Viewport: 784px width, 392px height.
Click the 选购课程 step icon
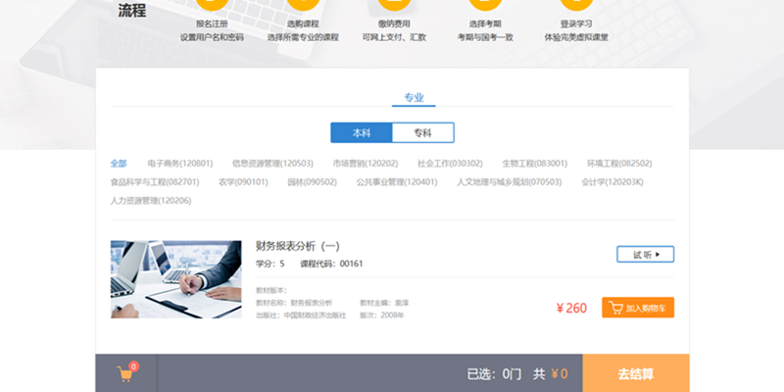point(302,5)
